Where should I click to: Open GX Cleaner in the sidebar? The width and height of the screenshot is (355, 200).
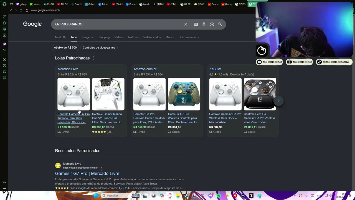4,23
